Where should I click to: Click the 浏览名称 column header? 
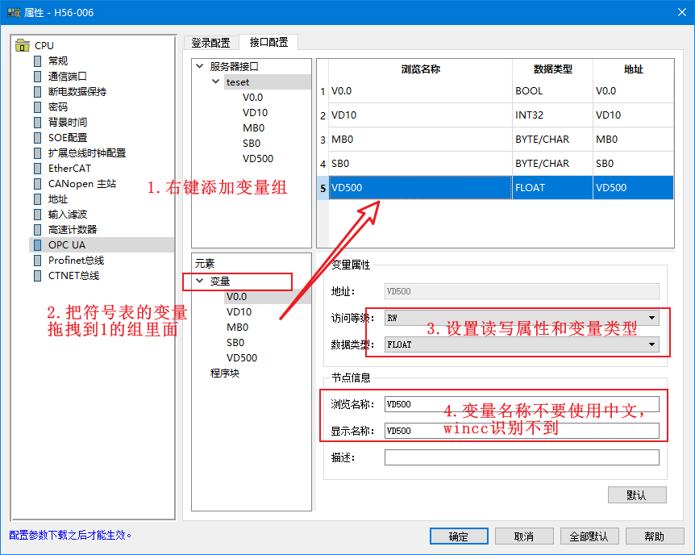(x=420, y=69)
